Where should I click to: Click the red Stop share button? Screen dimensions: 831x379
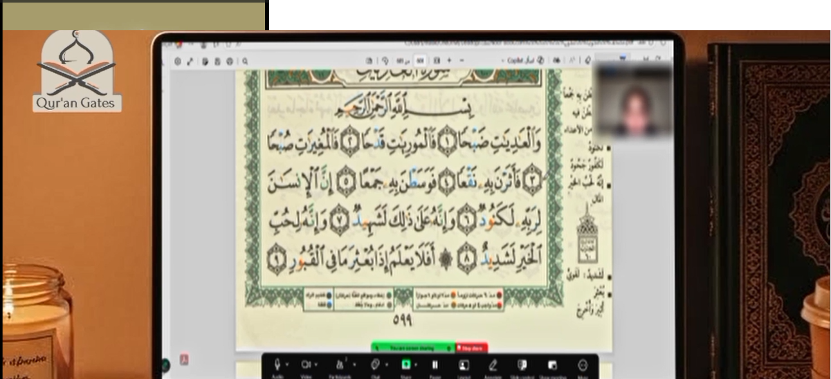471,348
